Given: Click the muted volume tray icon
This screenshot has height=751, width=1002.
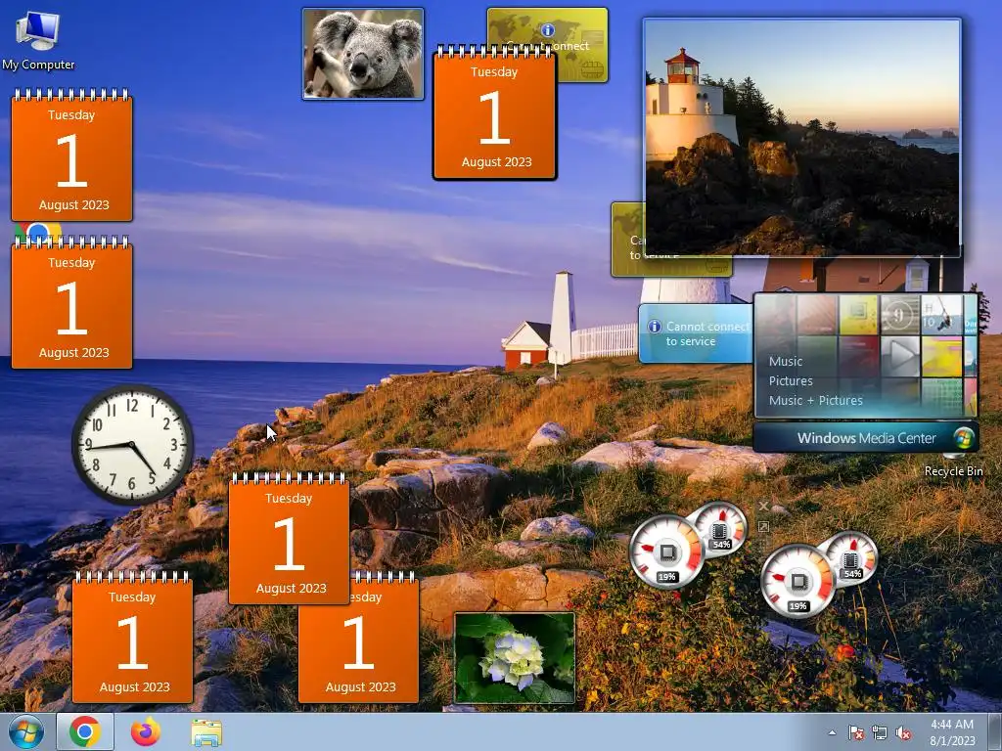Looking at the screenshot, I should click(x=903, y=732).
